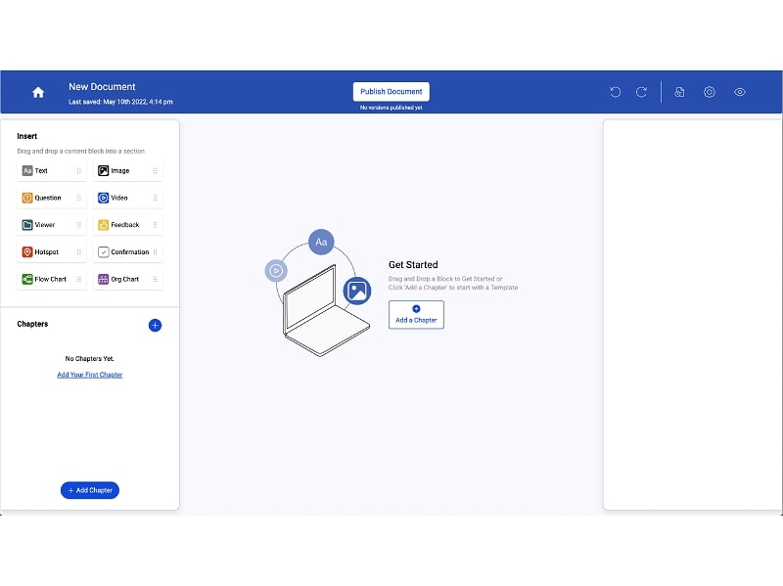The height and width of the screenshot is (586, 783).
Task: Click the undo arrow icon
Action: pyautogui.click(x=616, y=92)
